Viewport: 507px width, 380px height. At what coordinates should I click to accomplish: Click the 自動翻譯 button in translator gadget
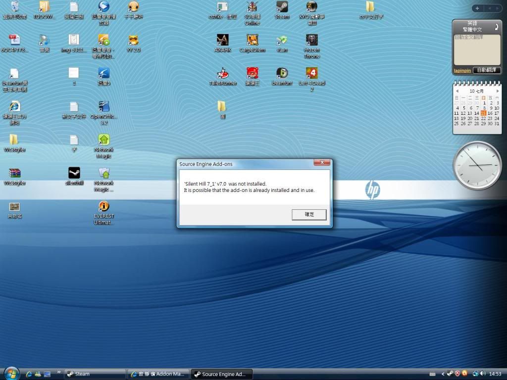[487, 71]
